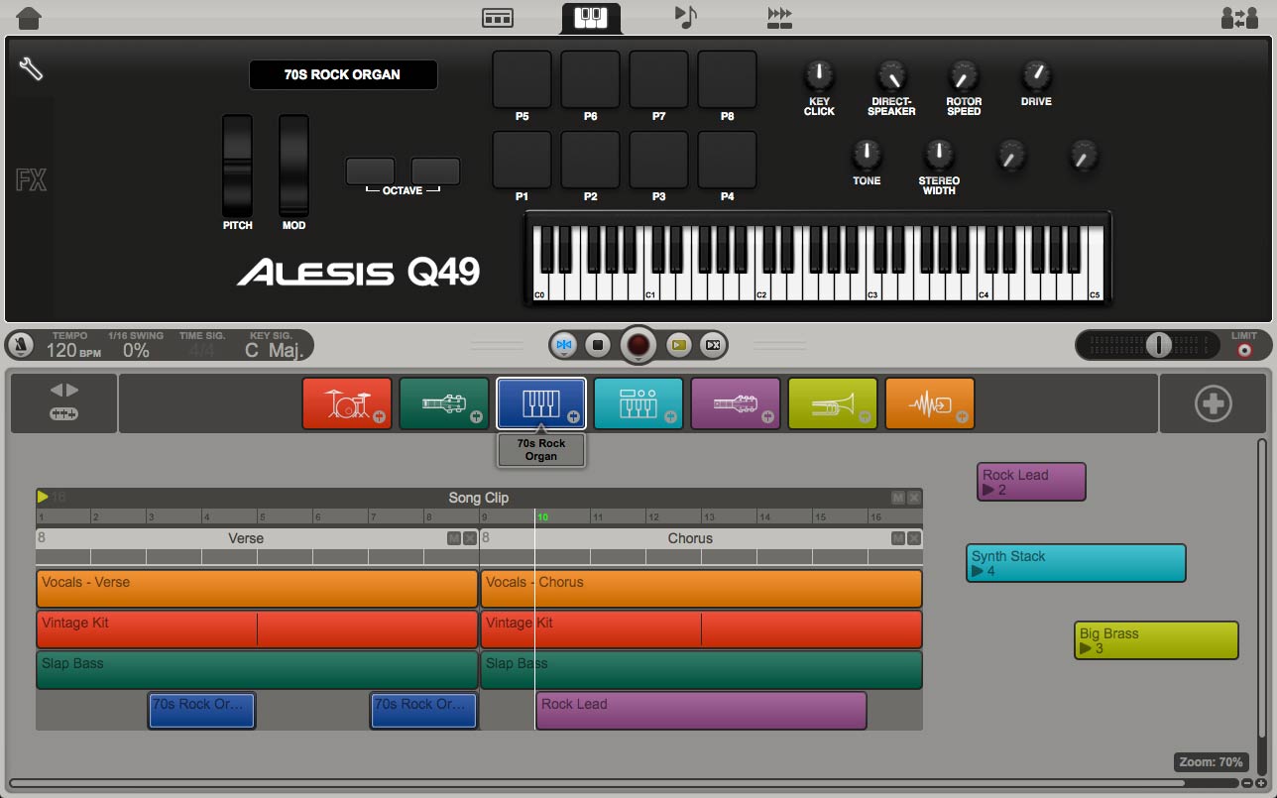Click the Stereo Width knob
The height and width of the screenshot is (798, 1277).
(938, 155)
